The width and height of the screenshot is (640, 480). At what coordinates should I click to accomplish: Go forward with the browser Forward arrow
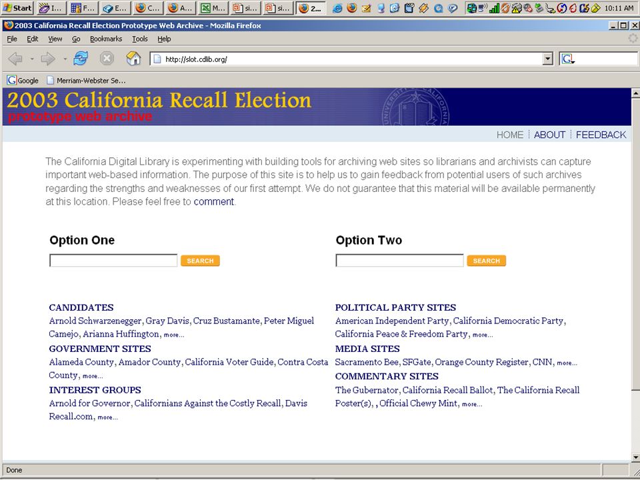click(x=48, y=59)
